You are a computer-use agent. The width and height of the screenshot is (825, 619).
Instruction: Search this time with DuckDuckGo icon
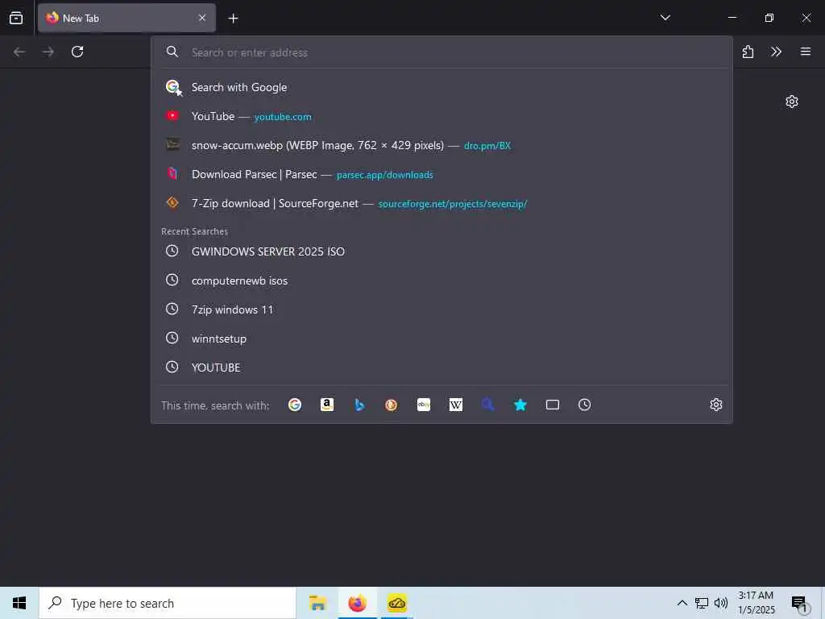(391, 405)
